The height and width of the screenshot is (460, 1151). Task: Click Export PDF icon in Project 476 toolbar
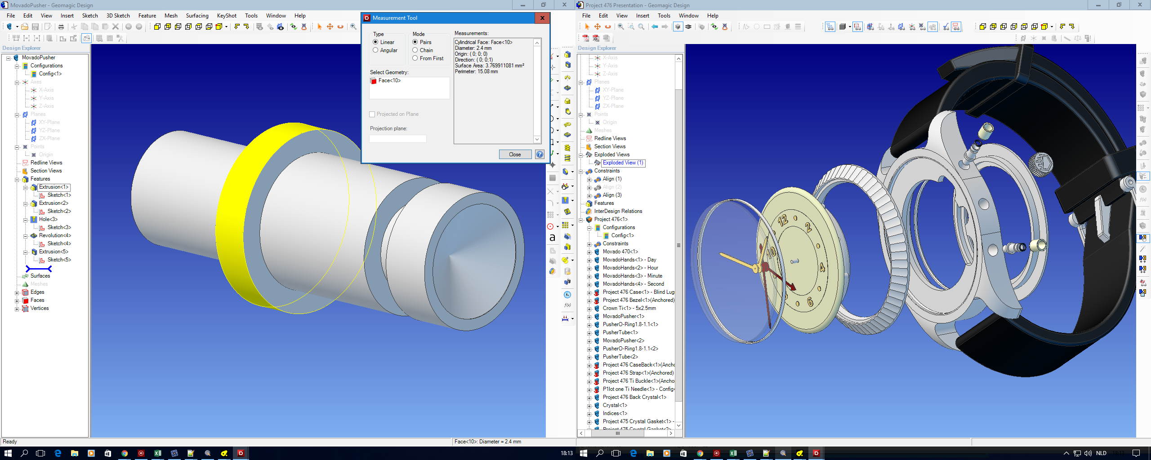[586, 39]
